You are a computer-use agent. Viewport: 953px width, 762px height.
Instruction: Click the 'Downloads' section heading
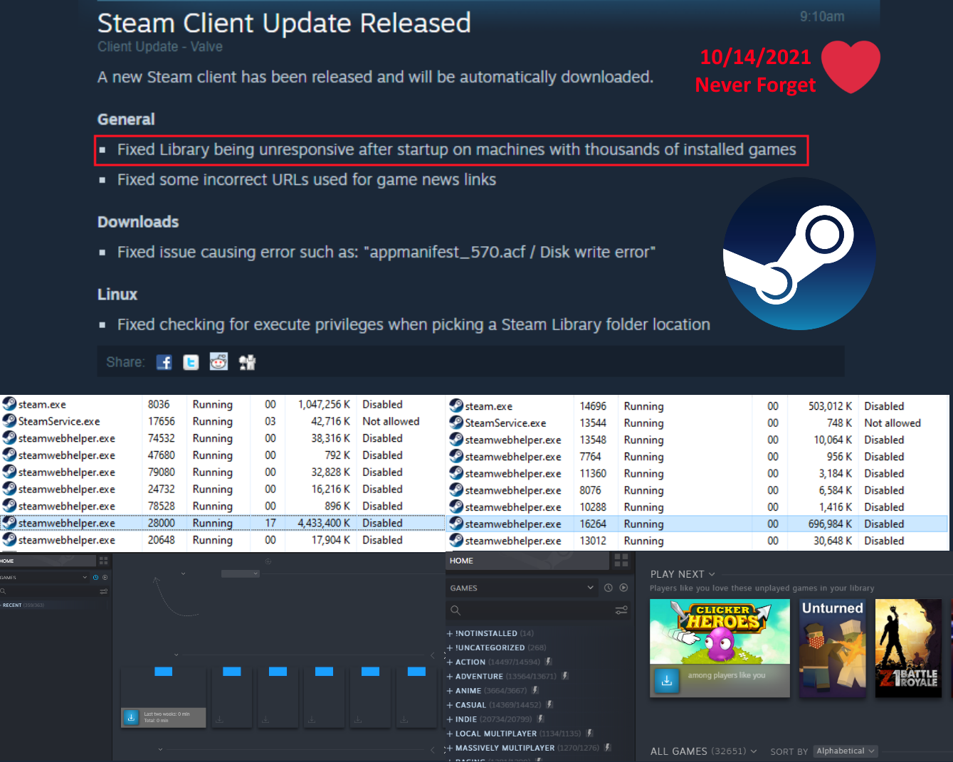click(x=138, y=221)
